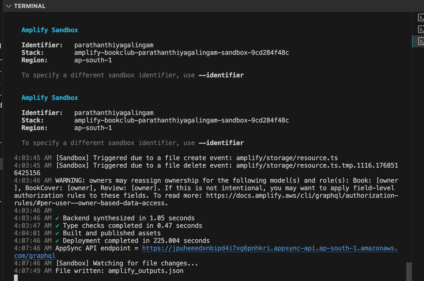Collapse the TERMINAL panel chevron
Viewport: 424px width, 281px height.
9,6
